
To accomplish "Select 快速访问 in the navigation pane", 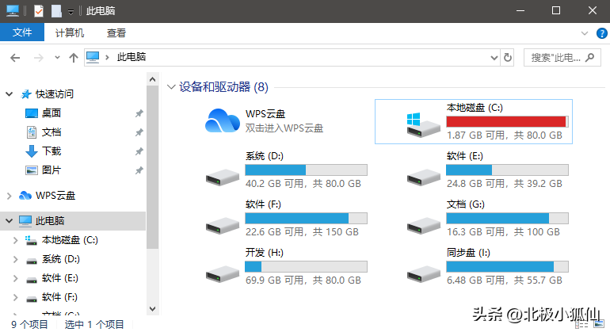I will (x=55, y=93).
